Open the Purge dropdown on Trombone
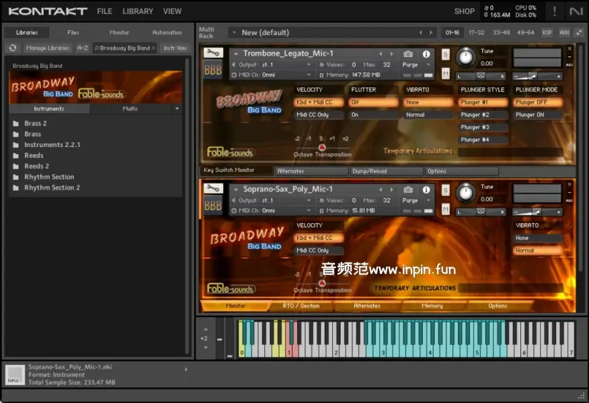Screen dimensions: 589x403 coord(417,65)
